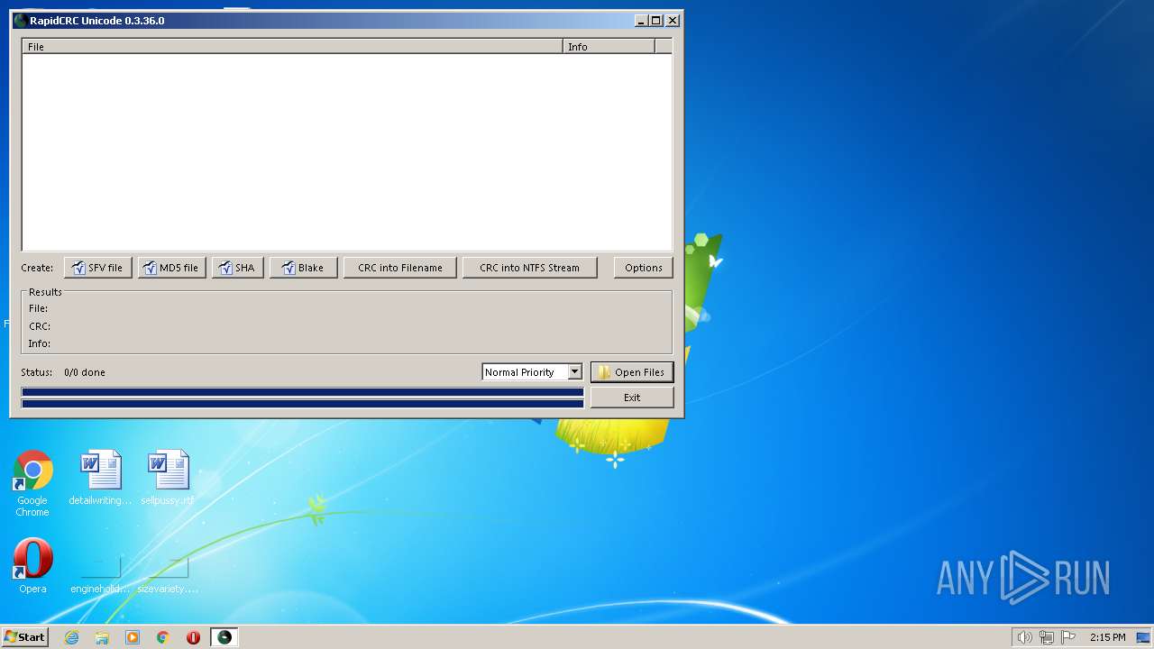The width and height of the screenshot is (1154, 649).
Task: Select detailwriting document on desktop
Action: 100,478
